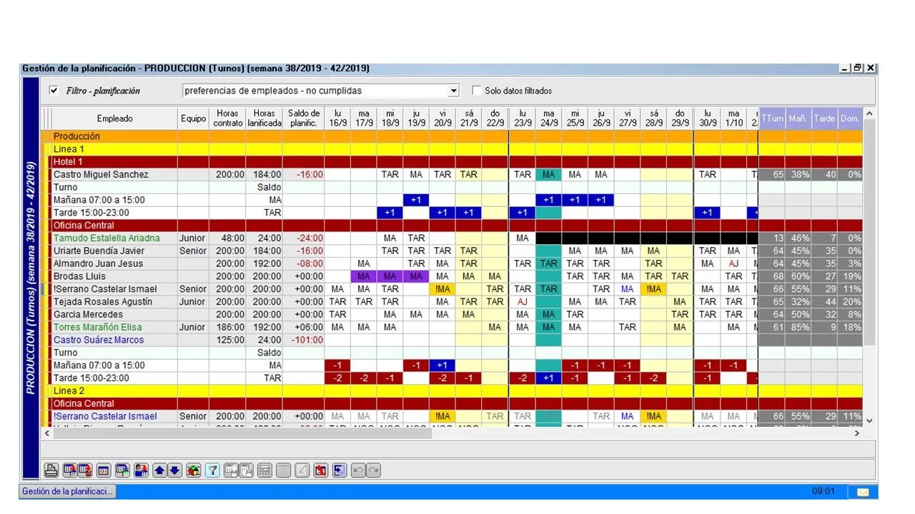Click the blue down arrow icon

pos(174,470)
